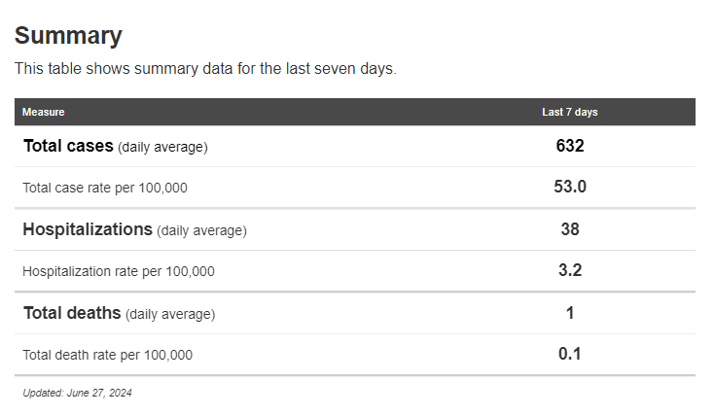Image resolution: width=715 pixels, height=415 pixels.
Task: Select the 3.2 hospitalization rate value
Action: point(569,270)
